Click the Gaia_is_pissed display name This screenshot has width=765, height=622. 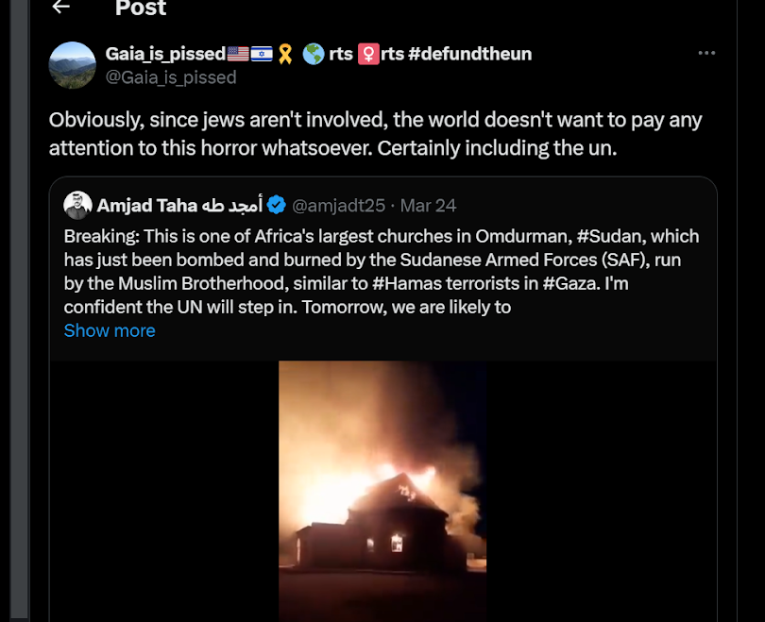165,54
